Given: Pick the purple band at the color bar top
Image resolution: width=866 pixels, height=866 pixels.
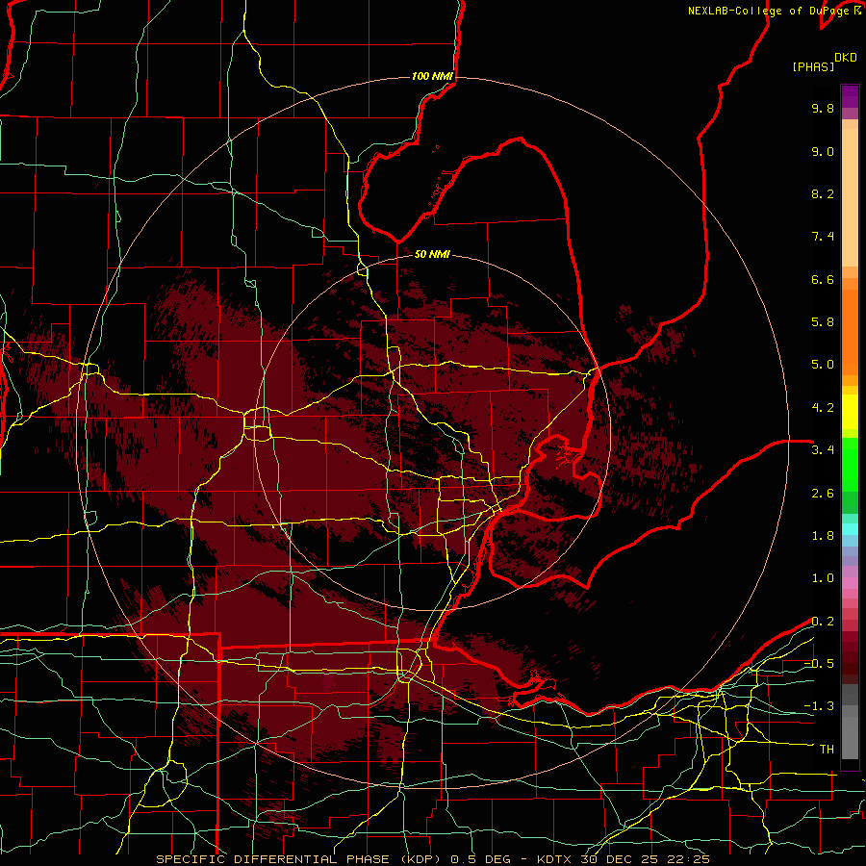Looking at the screenshot, I should click(x=850, y=96).
